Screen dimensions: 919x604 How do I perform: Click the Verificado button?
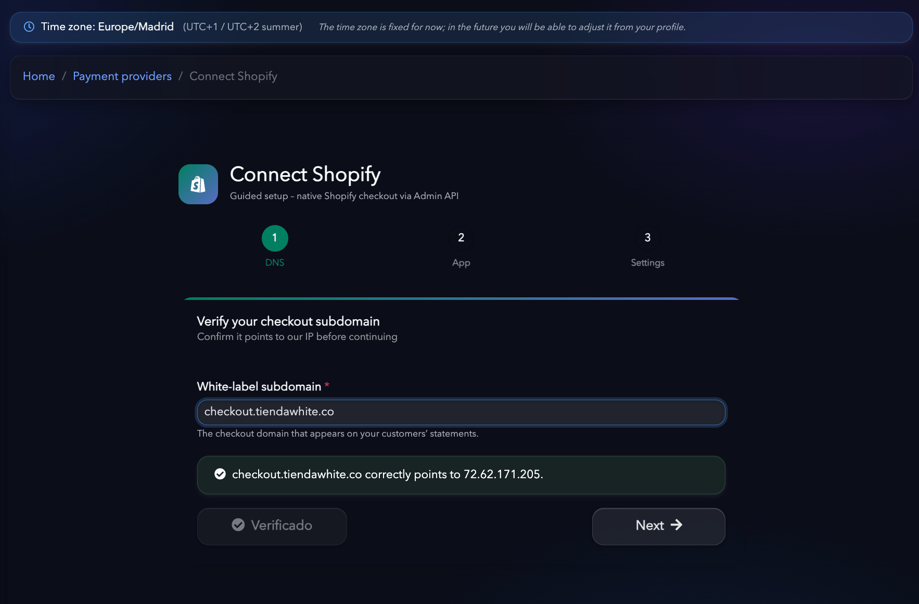[272, 526]
